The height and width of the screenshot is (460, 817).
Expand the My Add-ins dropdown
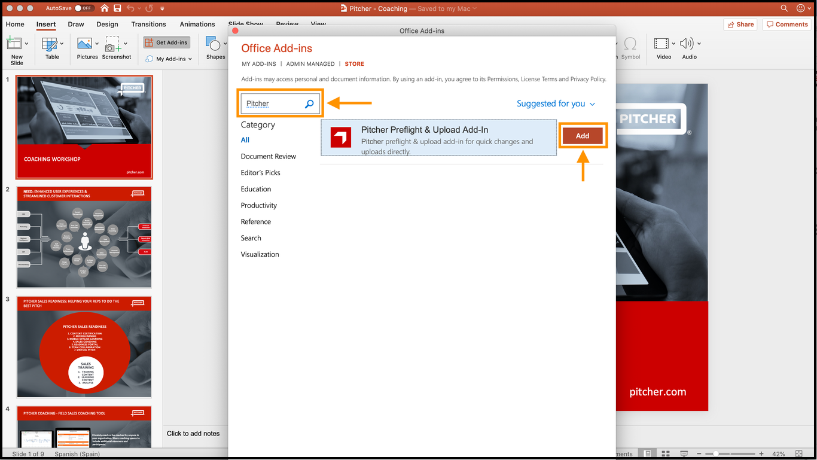click(x=190, y=59)
